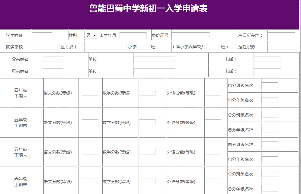
Task: Click the 学生姓名 input field
Action: click(42, 35)
